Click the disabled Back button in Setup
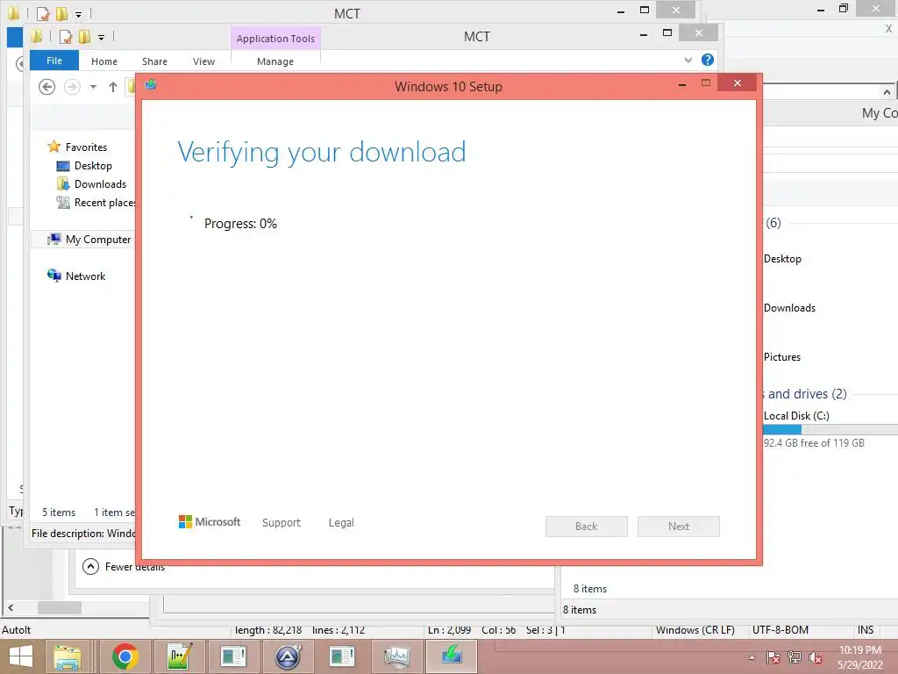This screenshot has width=898, height=674. tap(587, 527)
